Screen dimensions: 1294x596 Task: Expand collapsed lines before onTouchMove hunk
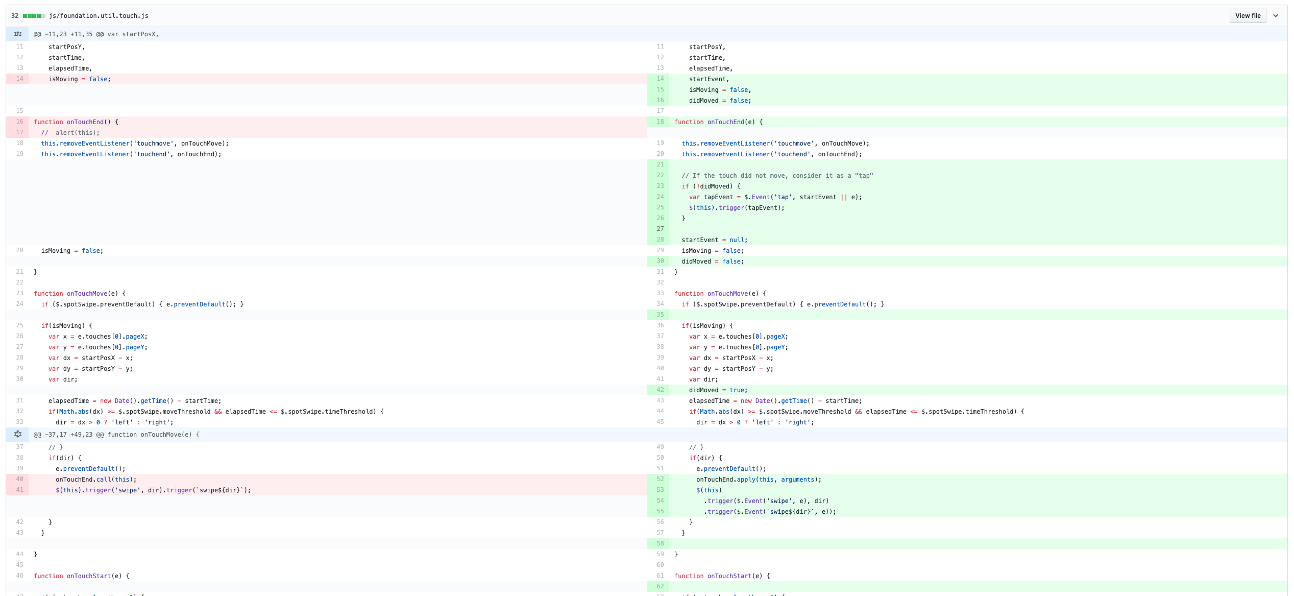click(x=18, y=435)
